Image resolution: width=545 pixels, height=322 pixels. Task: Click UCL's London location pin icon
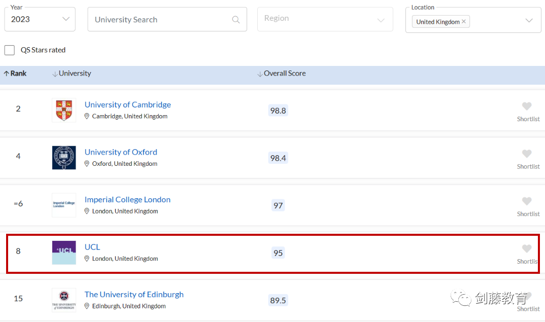tap(87, 259)
